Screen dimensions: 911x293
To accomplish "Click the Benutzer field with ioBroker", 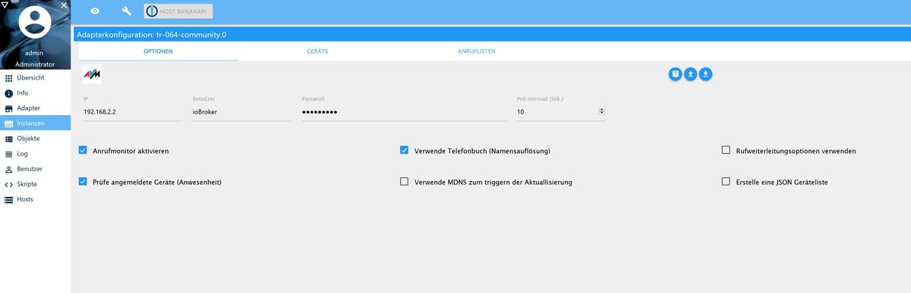I will 241,111.
